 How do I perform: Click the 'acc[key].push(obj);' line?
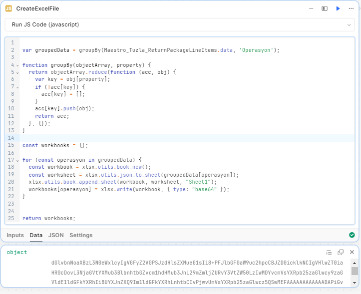coord(65,108)
